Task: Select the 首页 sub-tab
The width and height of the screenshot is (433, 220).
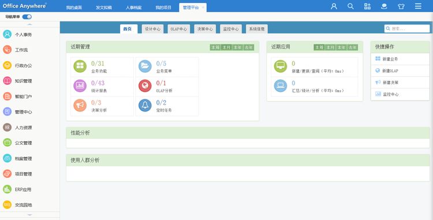Action: click(129, 29)
